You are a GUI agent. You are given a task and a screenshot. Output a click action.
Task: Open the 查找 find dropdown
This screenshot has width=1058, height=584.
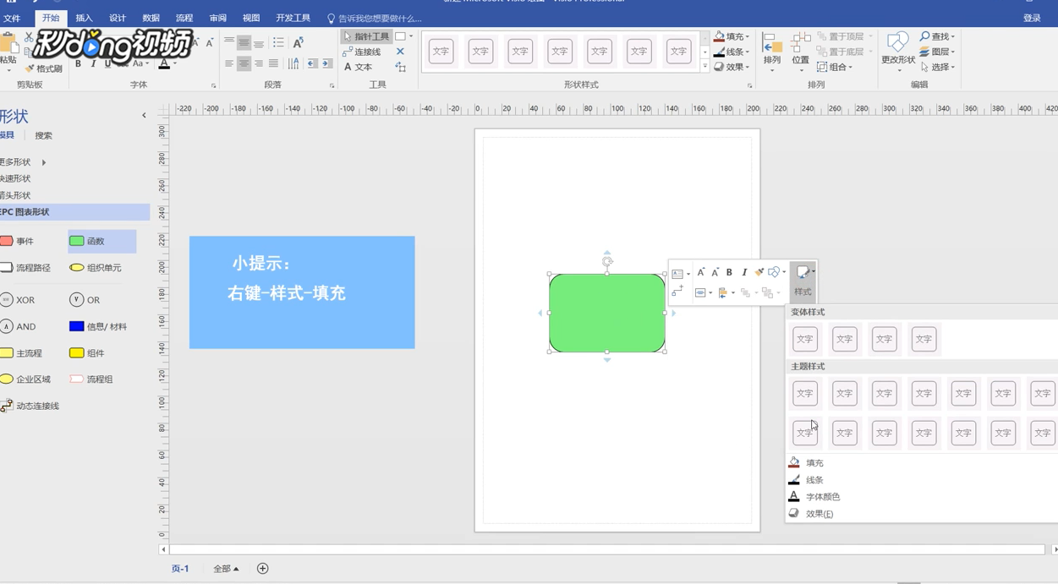[937, 36]
